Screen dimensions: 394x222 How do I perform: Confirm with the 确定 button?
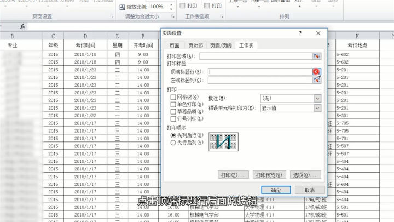(276, 190)
